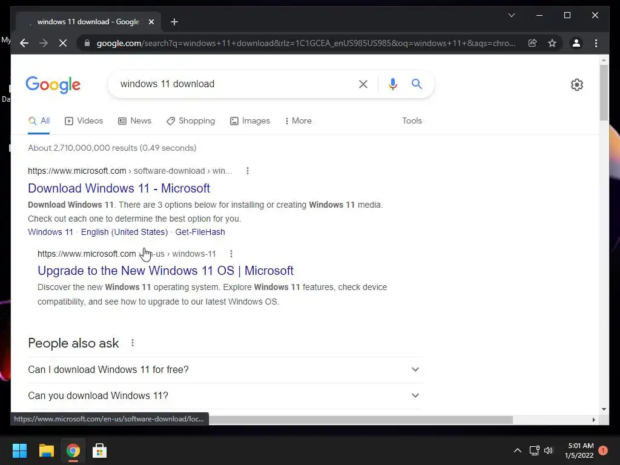The width and height of the screenshot is (620, 465).
Task: Click the vertical scrollbar thumb
Action: pos(604,93)
